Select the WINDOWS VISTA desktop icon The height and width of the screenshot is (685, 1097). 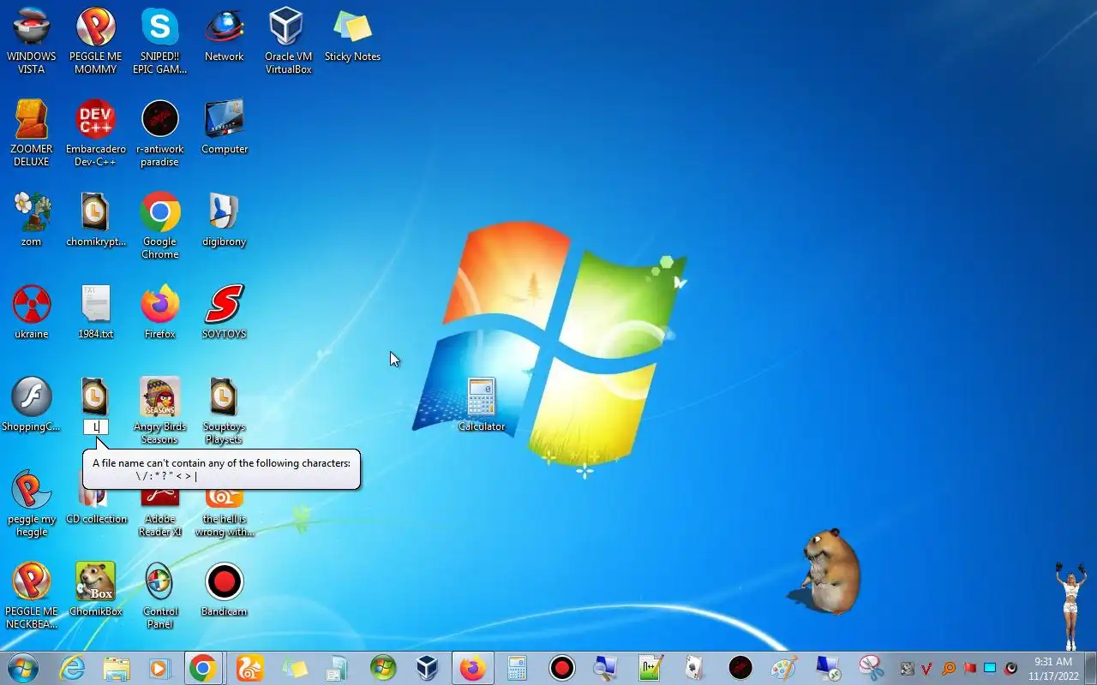pos(32,41)
